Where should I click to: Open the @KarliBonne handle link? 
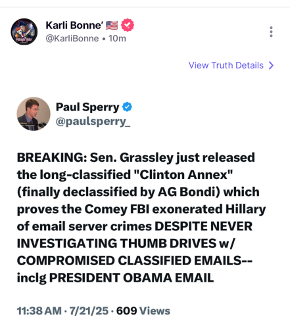click(x=72, y=39)
